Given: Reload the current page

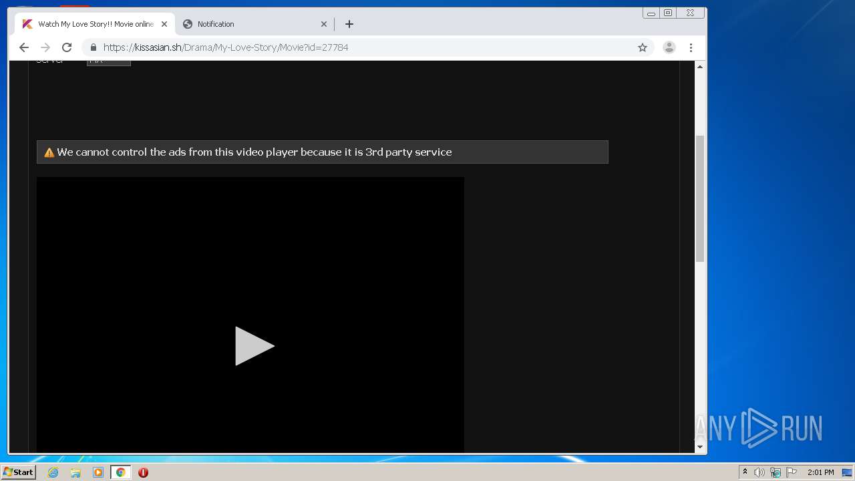Looking at the screenshot, I should (x=67, y=47).
